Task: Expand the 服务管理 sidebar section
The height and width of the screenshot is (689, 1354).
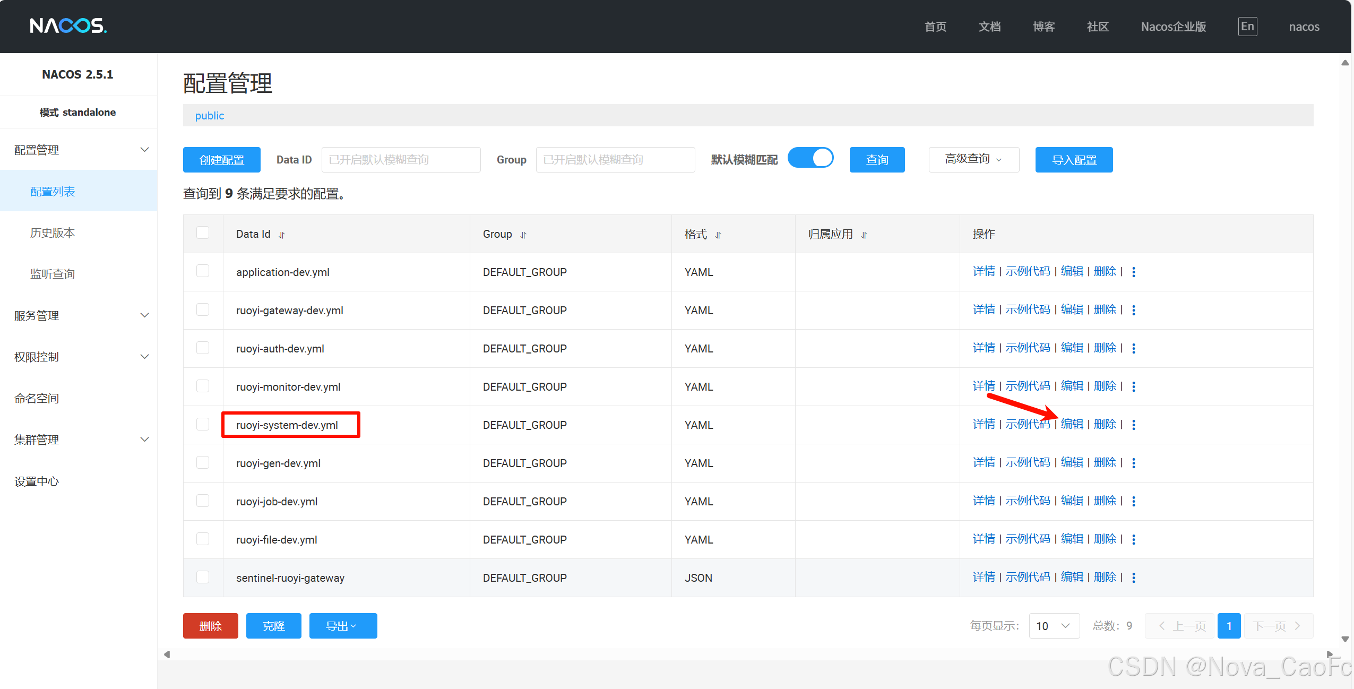Action: click(x=79, y=315)
